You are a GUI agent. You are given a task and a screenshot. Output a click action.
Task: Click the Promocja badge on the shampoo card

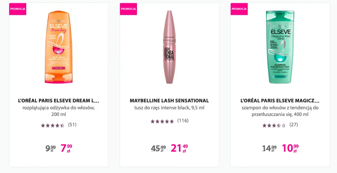239,9
